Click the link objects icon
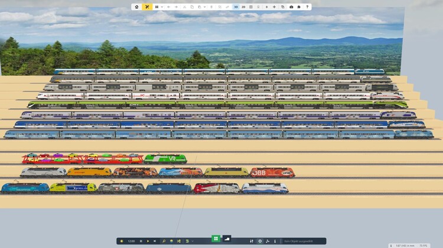The height and width of the screenshot is (248, 443). [227, 6]
